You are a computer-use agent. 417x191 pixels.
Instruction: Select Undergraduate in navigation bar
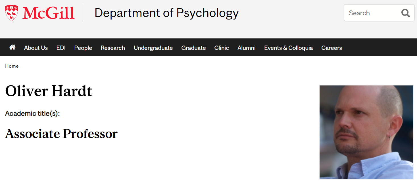click(x=153, y=48)
